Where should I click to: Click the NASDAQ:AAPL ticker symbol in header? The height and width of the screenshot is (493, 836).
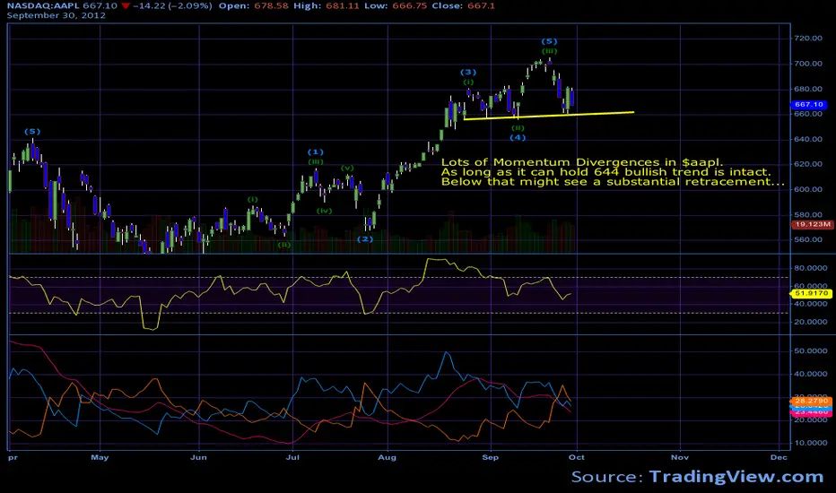click(43, 6)
